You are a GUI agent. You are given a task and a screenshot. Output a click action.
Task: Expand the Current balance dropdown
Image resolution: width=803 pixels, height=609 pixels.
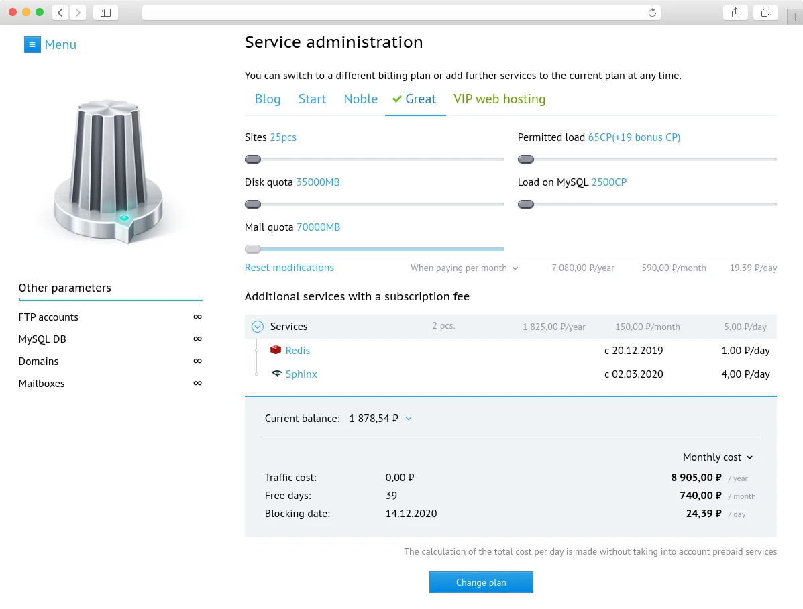click(x=409, y=418)
